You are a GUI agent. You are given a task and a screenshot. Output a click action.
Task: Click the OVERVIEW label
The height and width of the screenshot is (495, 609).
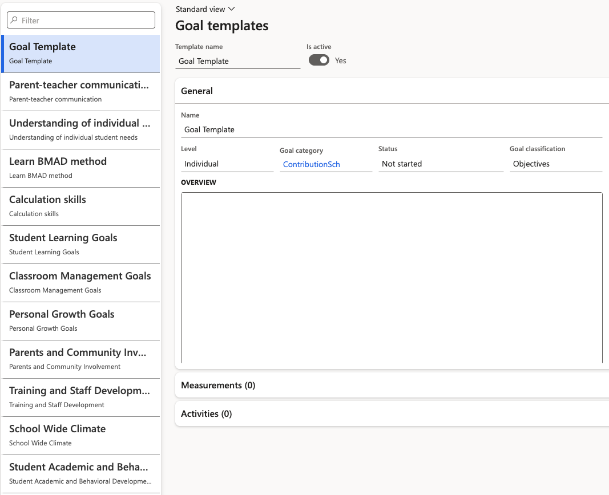199,182
